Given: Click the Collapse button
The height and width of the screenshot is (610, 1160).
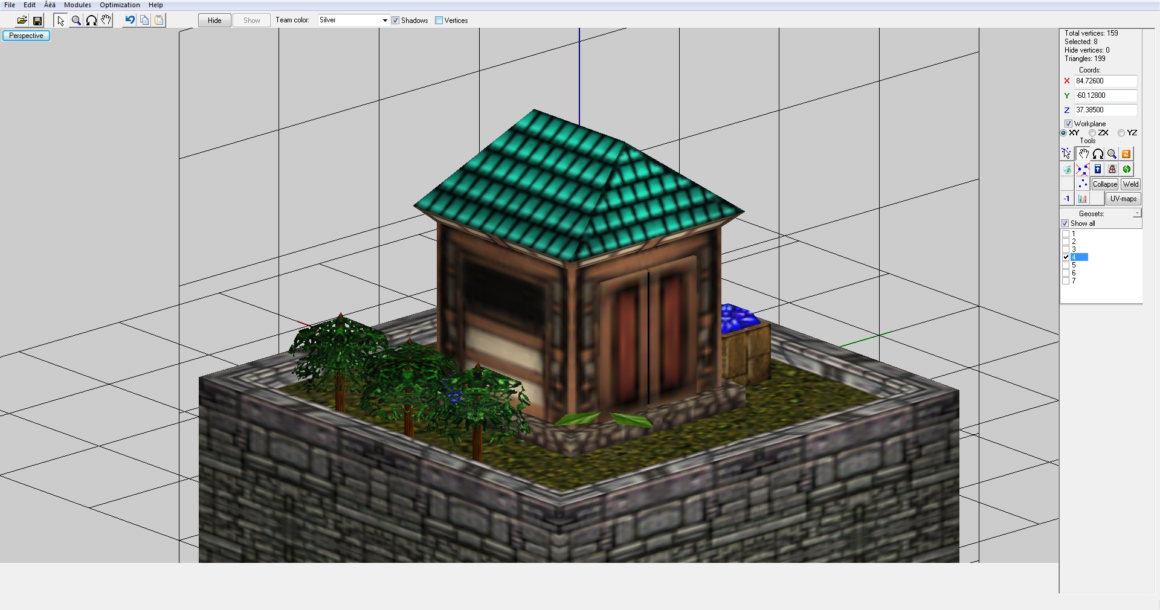Looking at the screenshot, I should pyautogui.click(x=1104, y=184).
